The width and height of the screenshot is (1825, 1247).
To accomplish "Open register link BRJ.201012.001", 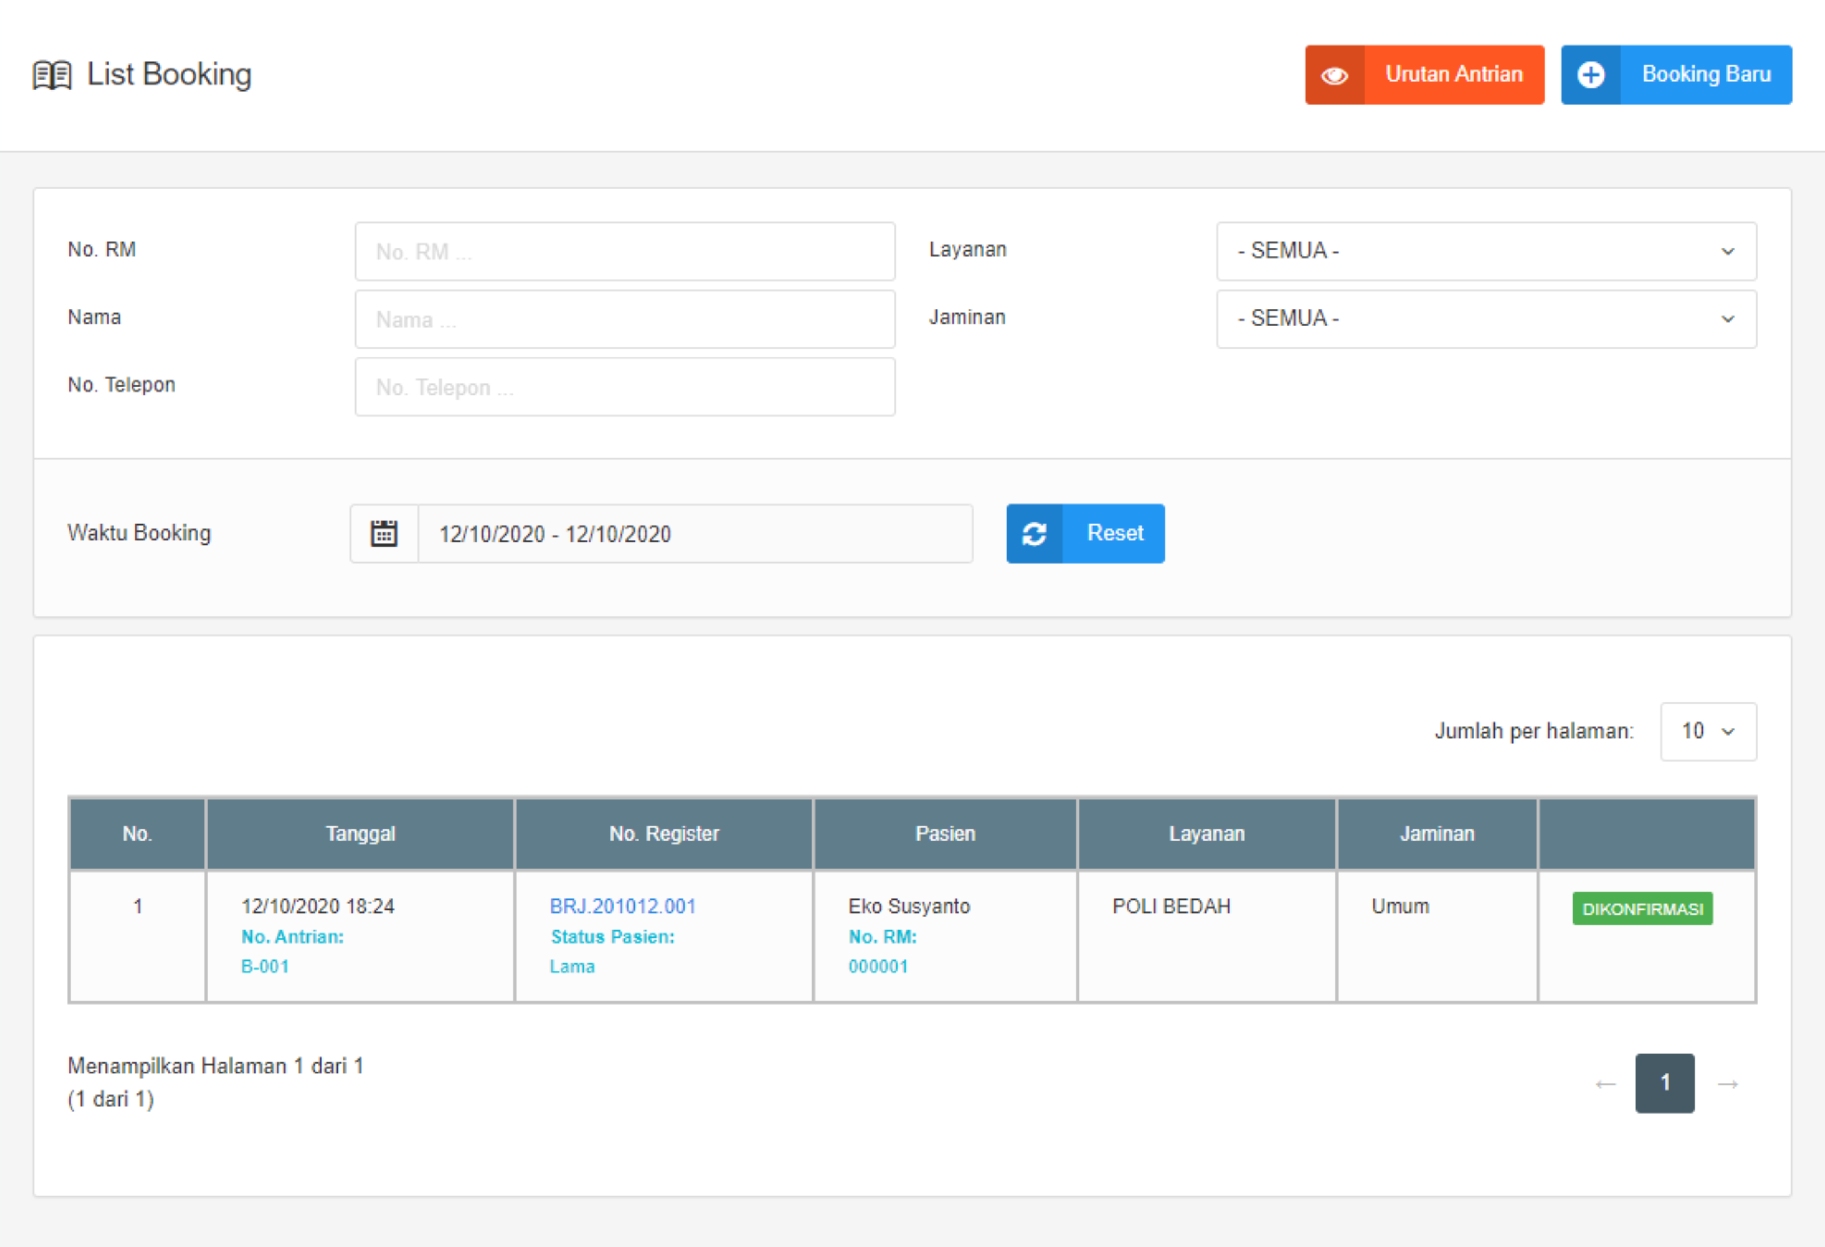I will [x=622, y=906].
